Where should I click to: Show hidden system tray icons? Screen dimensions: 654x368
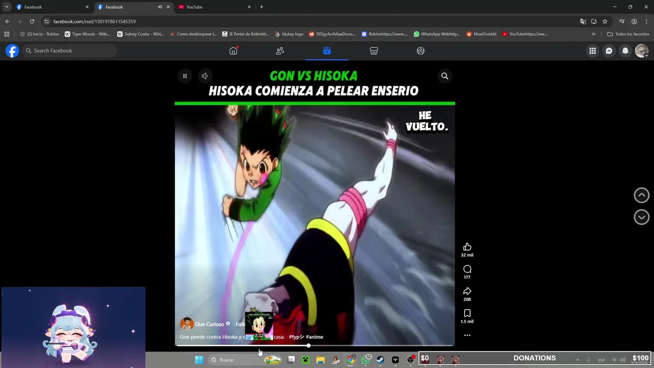coord(577,360)
